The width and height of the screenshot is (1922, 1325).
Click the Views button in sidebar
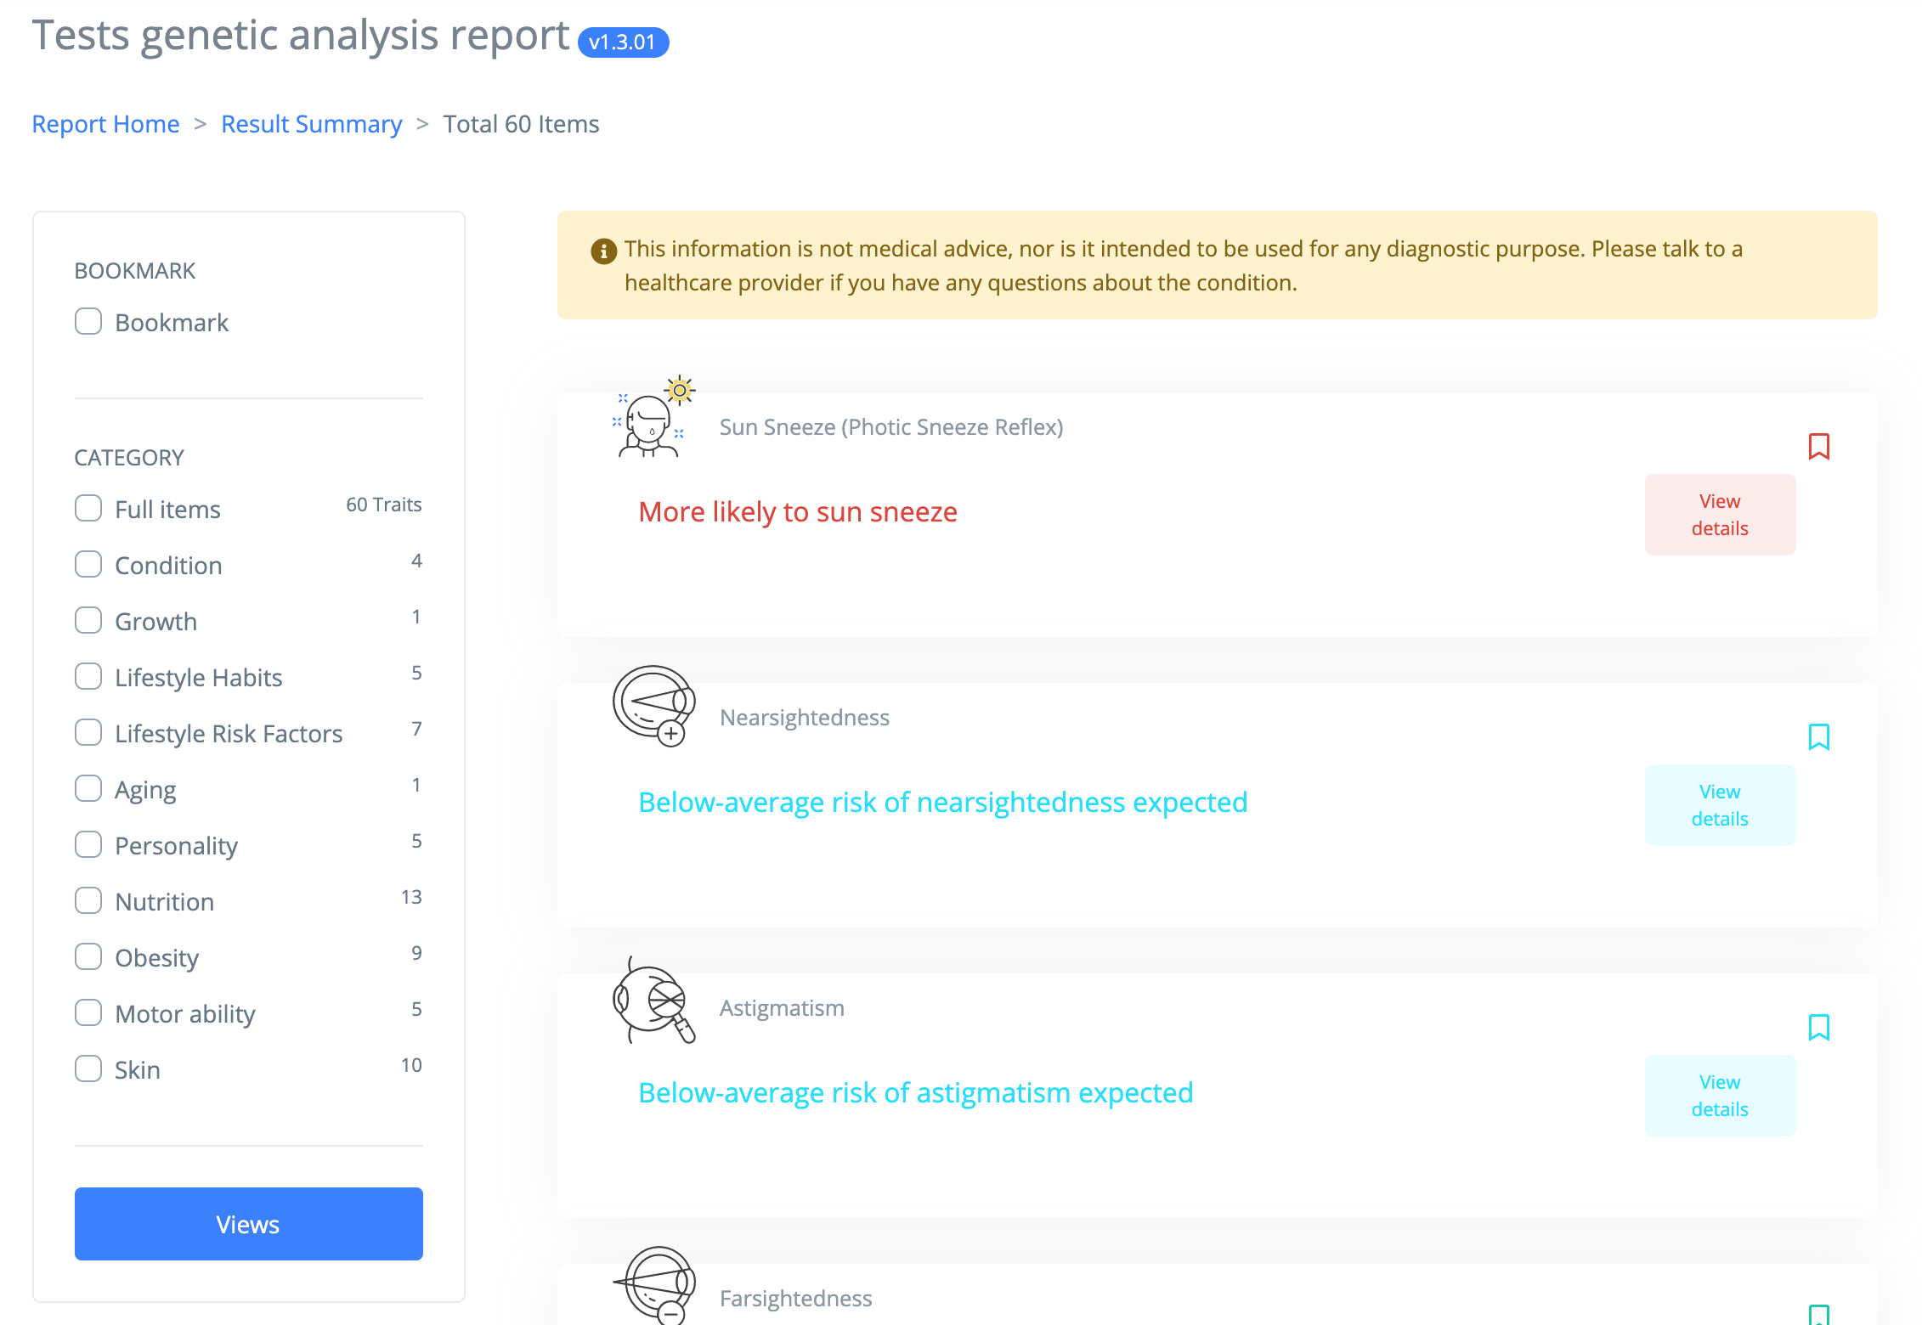tap(248, 1221)
